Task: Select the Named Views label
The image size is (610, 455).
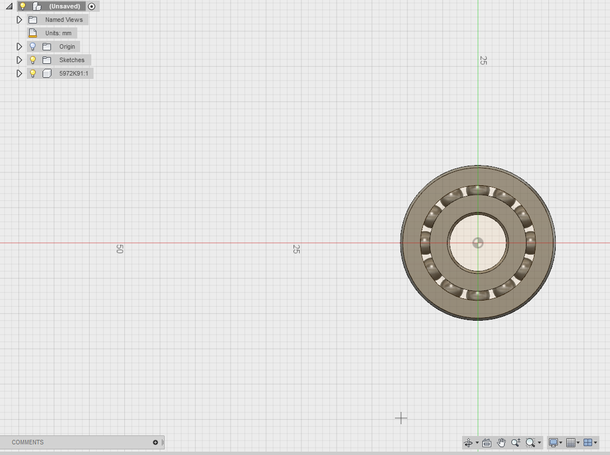Action: click(x=64, y=20)
